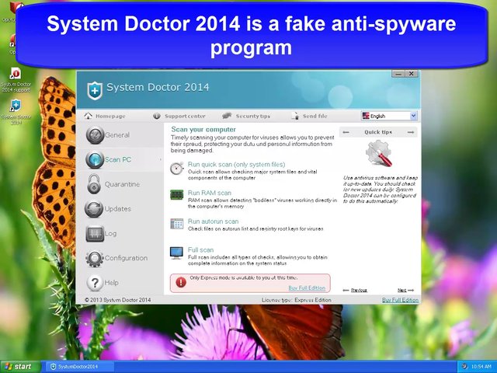Open the Log monitor icon
The image size is (497, 373).
point(95,234)
